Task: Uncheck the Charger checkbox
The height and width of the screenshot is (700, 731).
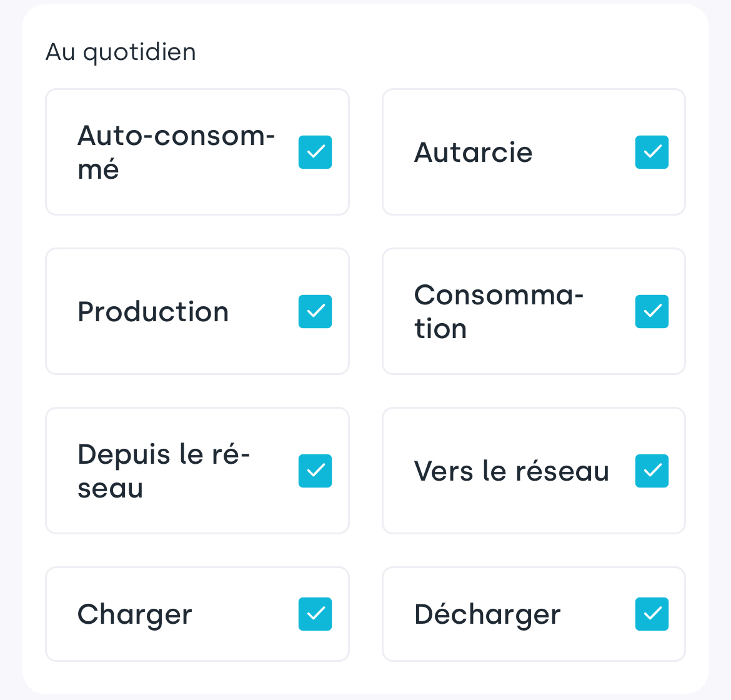Action: coord(315,614)
